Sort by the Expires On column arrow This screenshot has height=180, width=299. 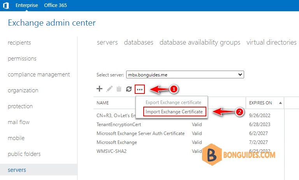pyautogui.click(x=280, y=103)
